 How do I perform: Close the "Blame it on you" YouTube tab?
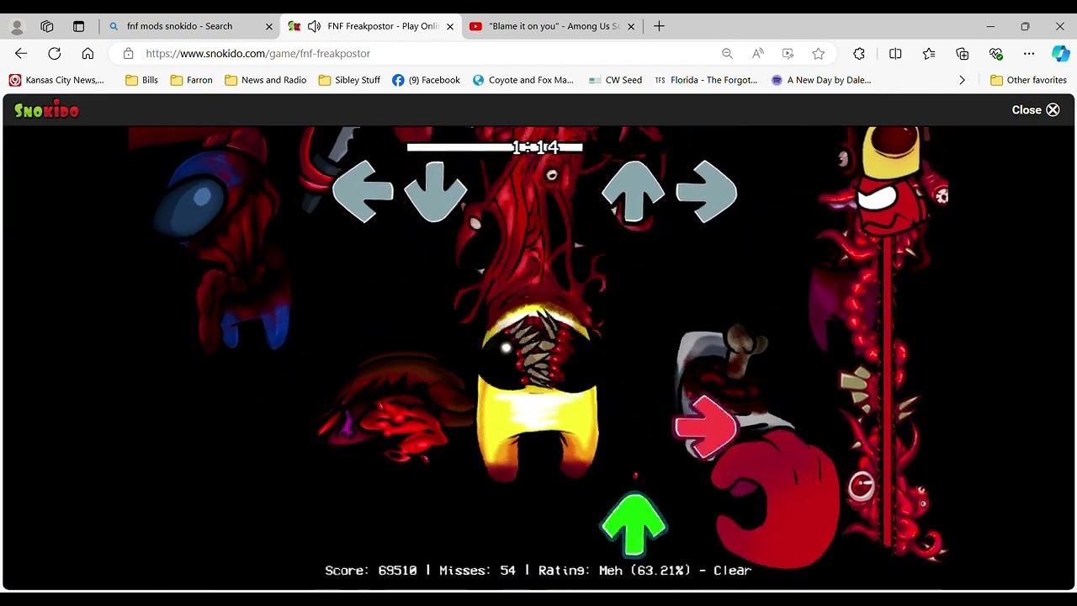coord(631,26)
